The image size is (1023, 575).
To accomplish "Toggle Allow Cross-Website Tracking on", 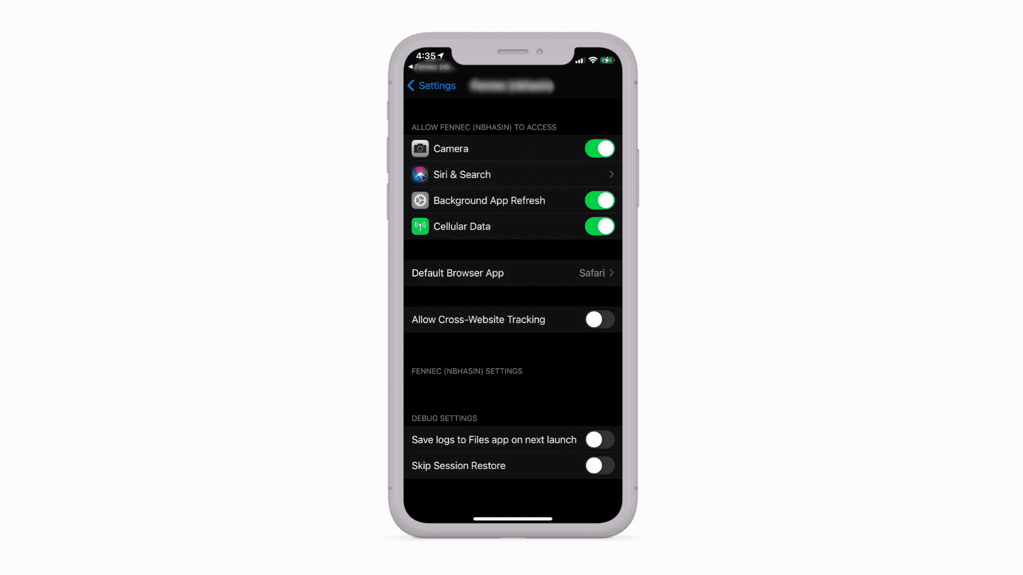I will (x=598, y=319).
